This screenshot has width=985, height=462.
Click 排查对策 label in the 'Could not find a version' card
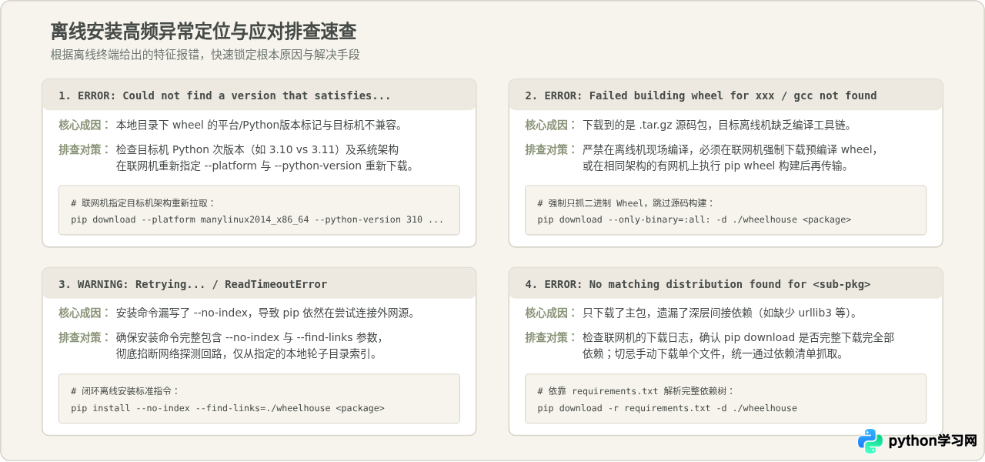(85, 149)
